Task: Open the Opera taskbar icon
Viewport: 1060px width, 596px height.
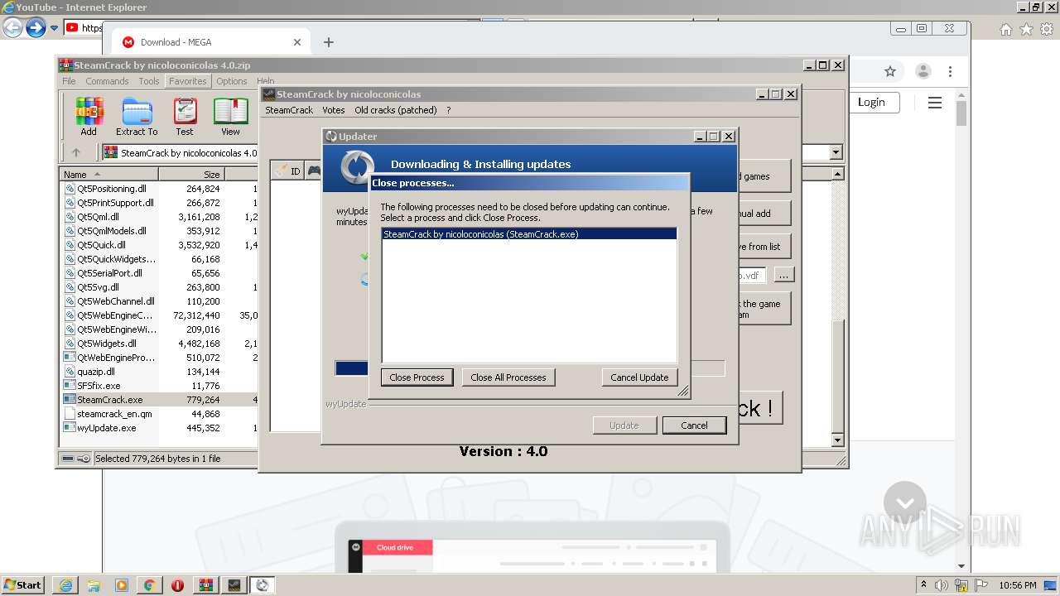Action: (177, 585)
